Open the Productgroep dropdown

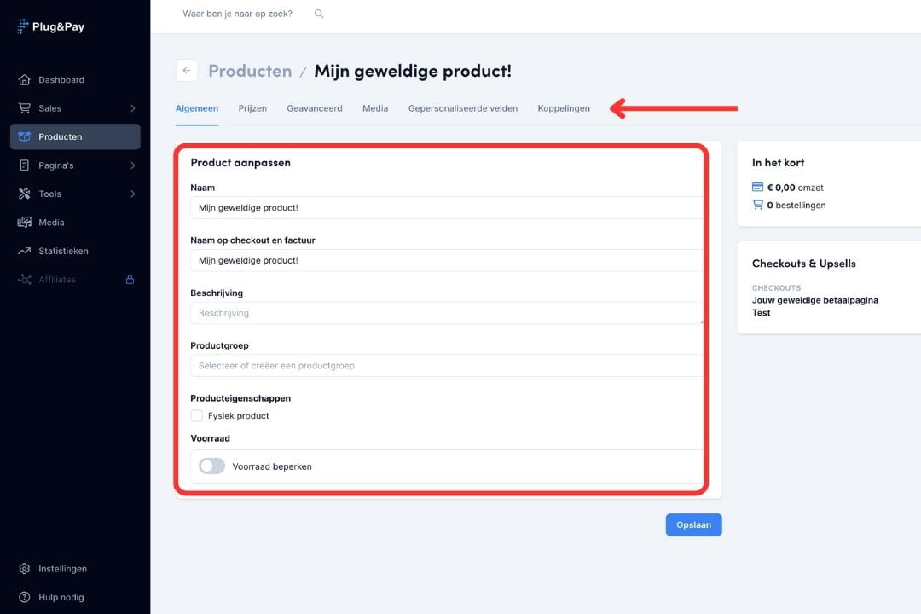tap(446, 366)
